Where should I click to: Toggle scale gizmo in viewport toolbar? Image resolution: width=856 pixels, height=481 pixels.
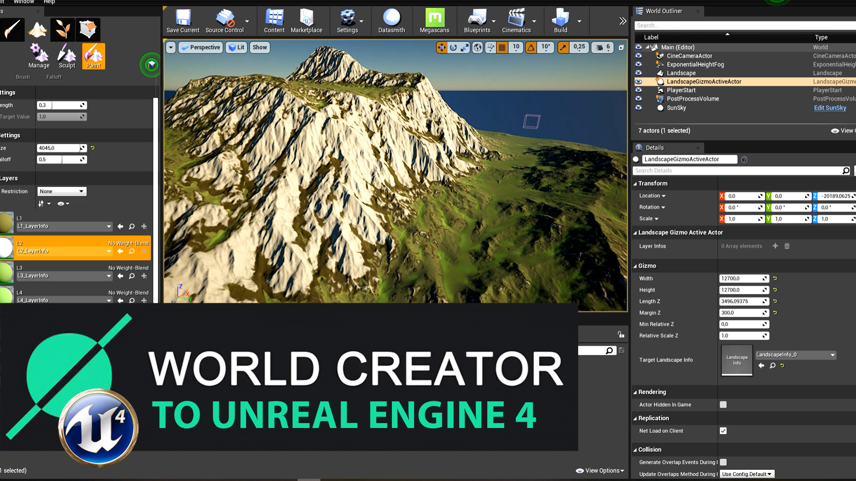pos(465,47)
